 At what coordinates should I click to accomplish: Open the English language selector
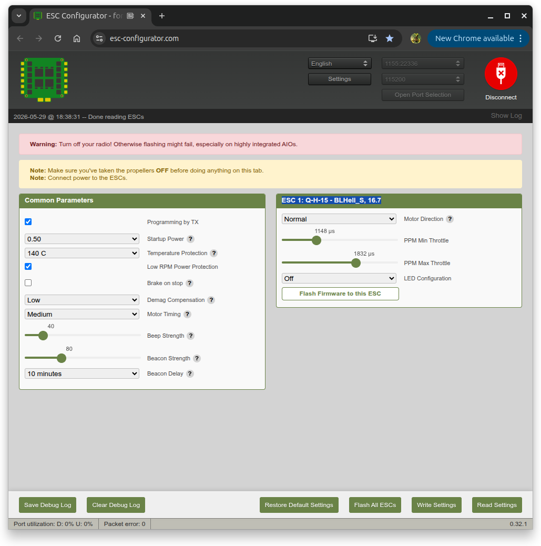[340, 63]
